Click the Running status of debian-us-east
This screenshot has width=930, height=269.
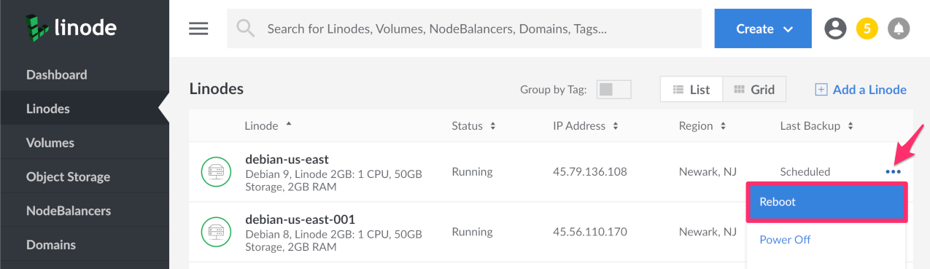[x=472, y=172]
